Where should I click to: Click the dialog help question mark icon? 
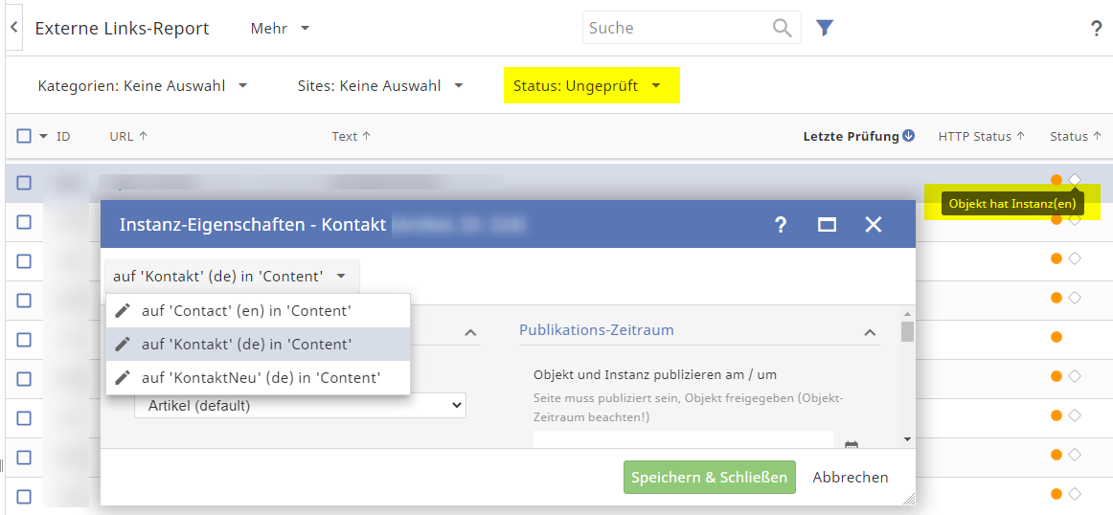click(x=781, y=225)
